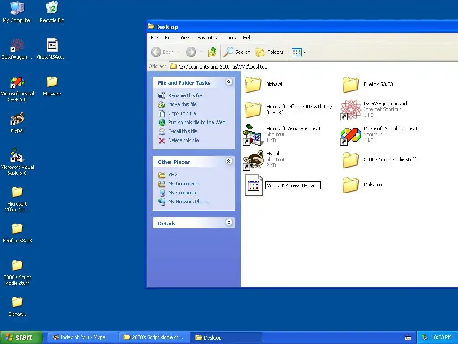The height and width of the screenshot is (344, 458).
Task: Click inside the Virus.MSAccess.Barra rename field
Action: [x=293, y=185]
